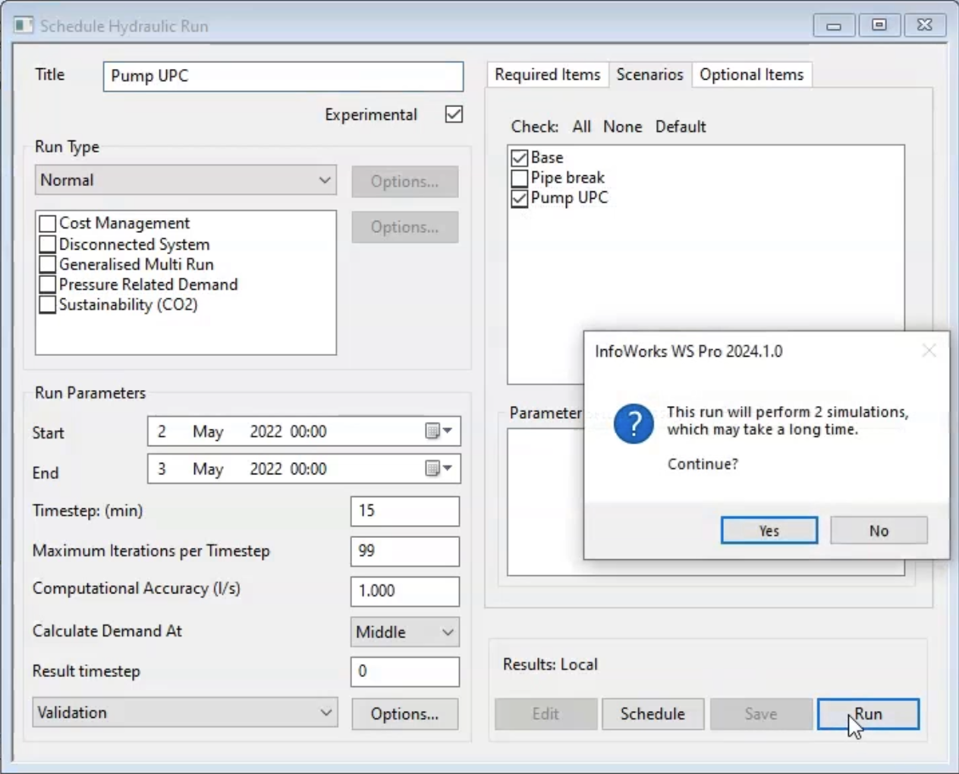959x774 pixels.
Task: Click Options beside the run options list
Action: 404,227
